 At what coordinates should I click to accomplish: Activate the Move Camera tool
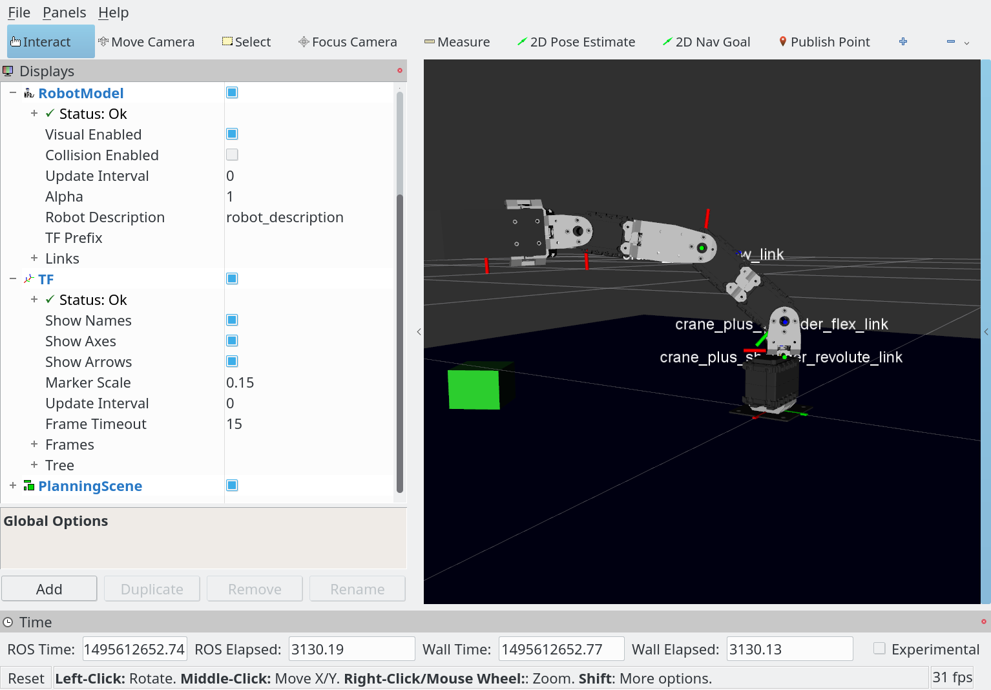[x=146, y=42]
